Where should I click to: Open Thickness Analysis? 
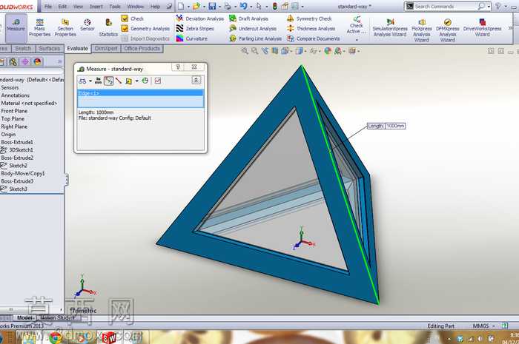311,29
